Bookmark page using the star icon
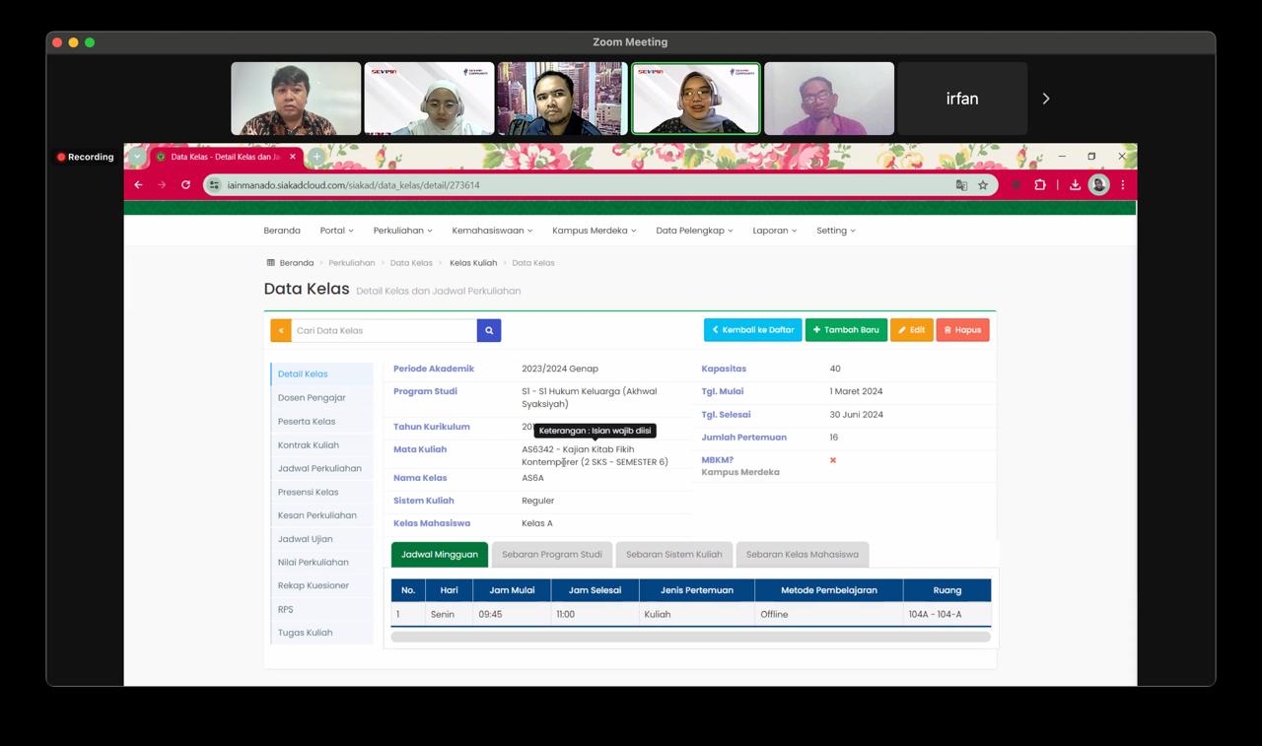The image size is (1262, 746). [x=983, y=185]
